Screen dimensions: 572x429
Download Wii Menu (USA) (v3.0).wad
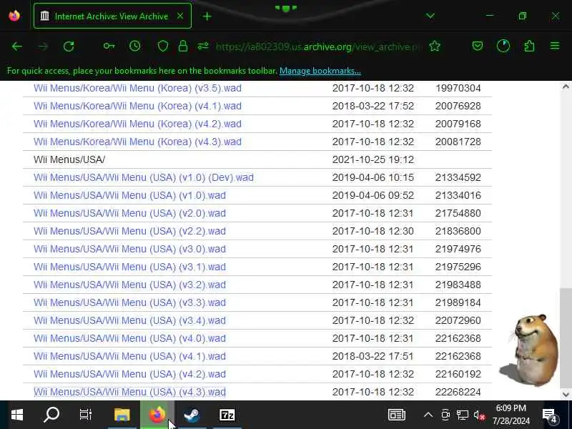coord(130,249)
